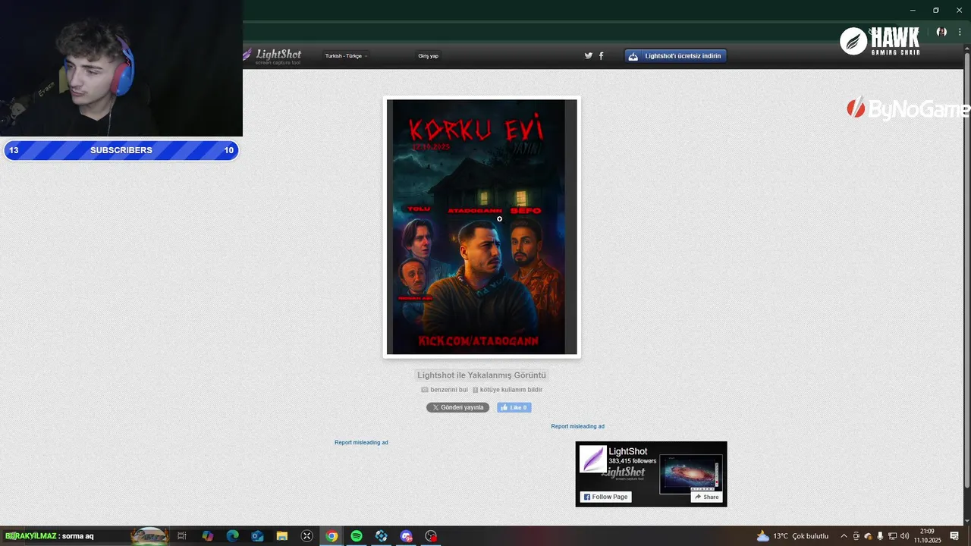The height and width of the screenshot is (546, 971).
Task: Open the notification center icon
Action: 954,536
